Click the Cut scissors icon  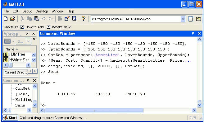[22, 19]
